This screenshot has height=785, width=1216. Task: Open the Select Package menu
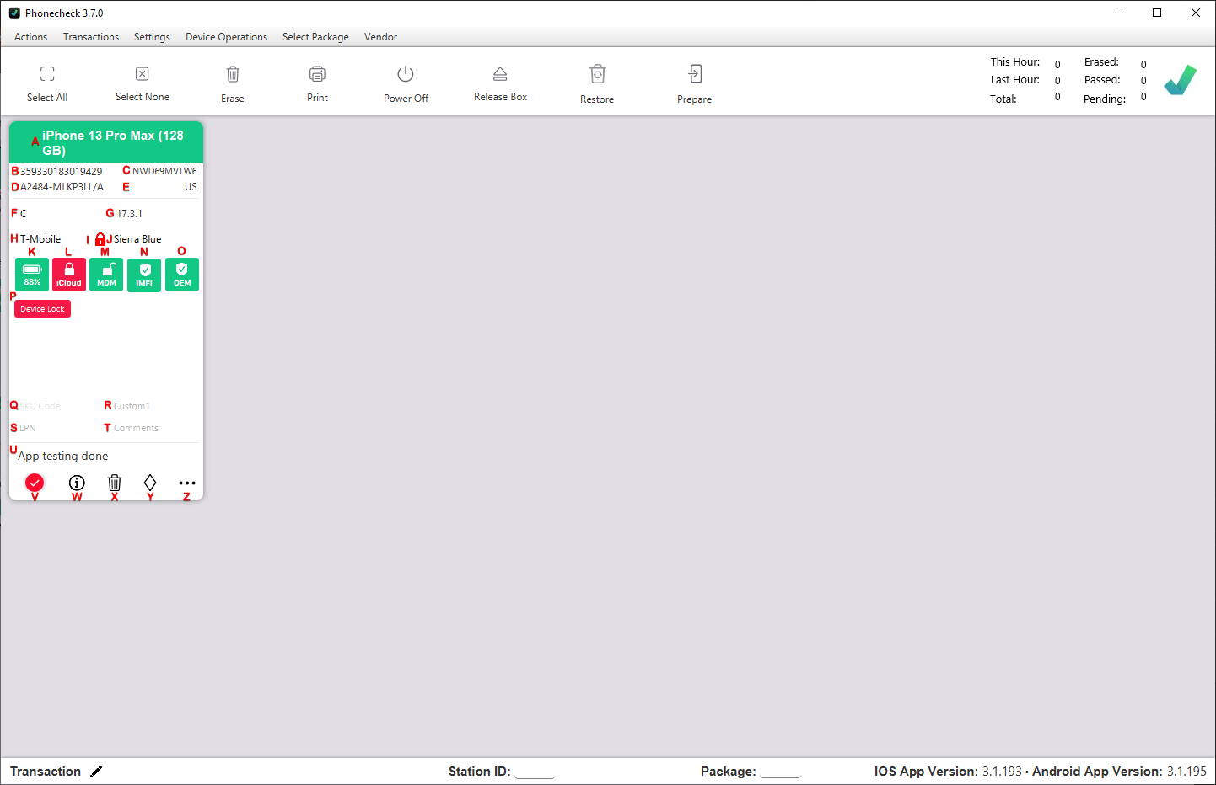pos(315,37)
